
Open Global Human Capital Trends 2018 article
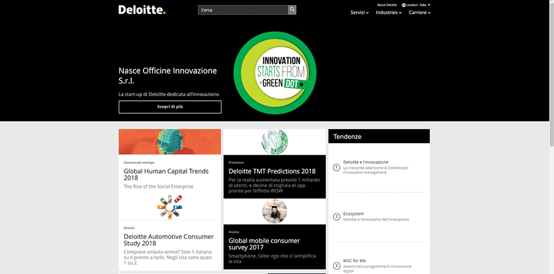pyautogui.click(x=166, y=174)
